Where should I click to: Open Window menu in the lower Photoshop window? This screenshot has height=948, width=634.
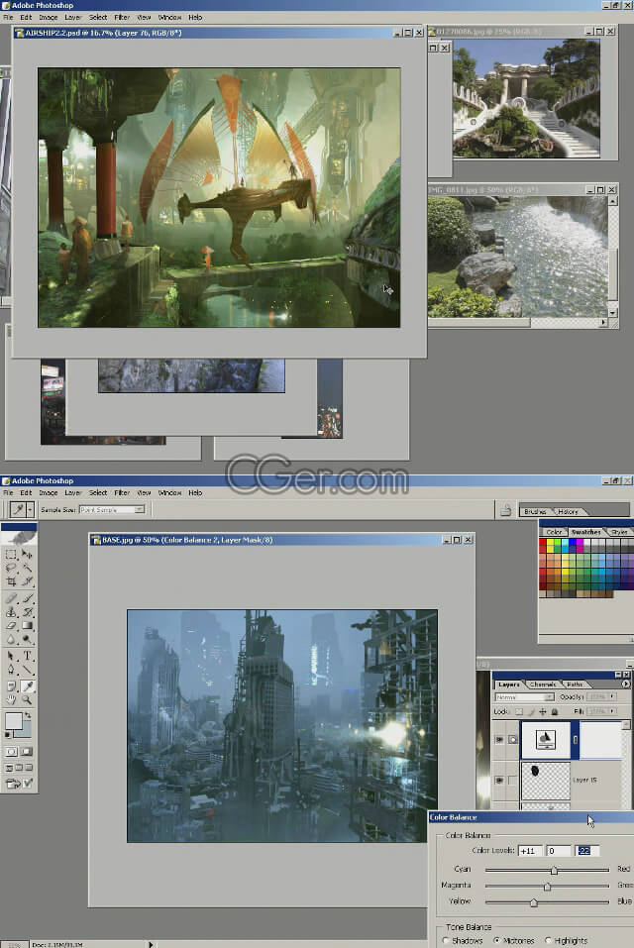[x=169, y=492]
